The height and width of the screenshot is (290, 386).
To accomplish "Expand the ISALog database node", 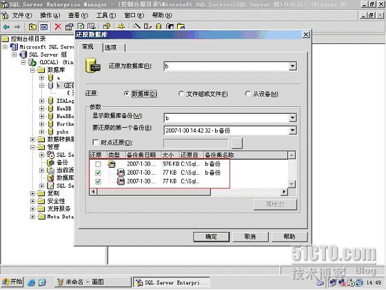I will [41, 101].
